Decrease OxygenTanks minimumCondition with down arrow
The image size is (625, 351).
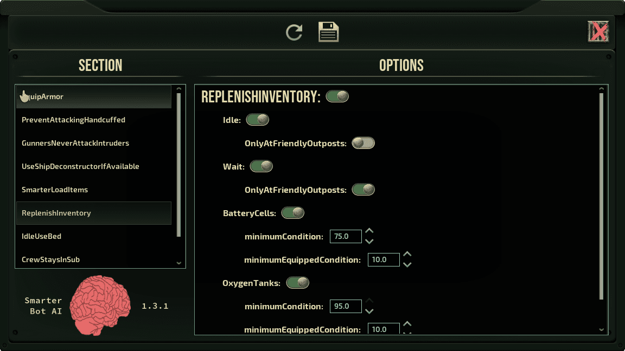pos(369,311)
